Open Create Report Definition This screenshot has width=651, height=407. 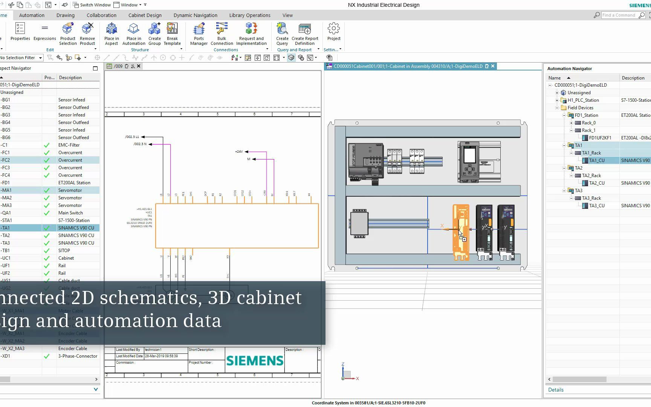click(x=305, y=34)
